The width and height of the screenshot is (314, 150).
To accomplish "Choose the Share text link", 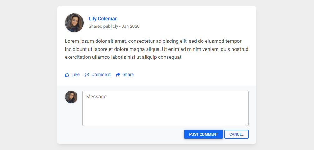I will (128, 74).
